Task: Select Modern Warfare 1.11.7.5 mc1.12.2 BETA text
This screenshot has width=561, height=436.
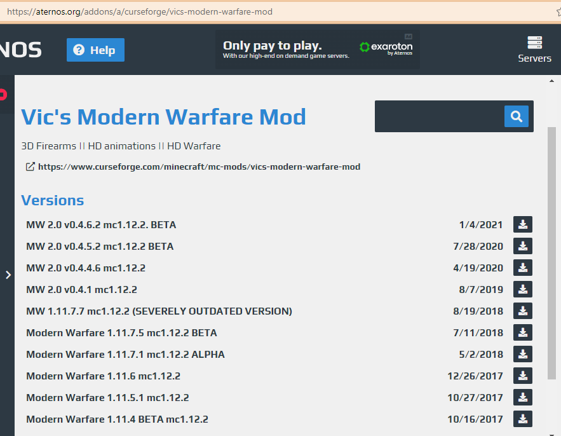Action: [x=121, y=333]
